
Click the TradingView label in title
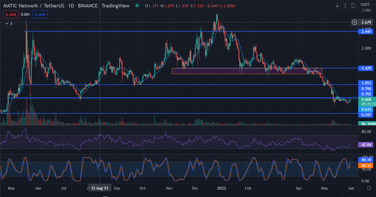[x=116, y=6]
